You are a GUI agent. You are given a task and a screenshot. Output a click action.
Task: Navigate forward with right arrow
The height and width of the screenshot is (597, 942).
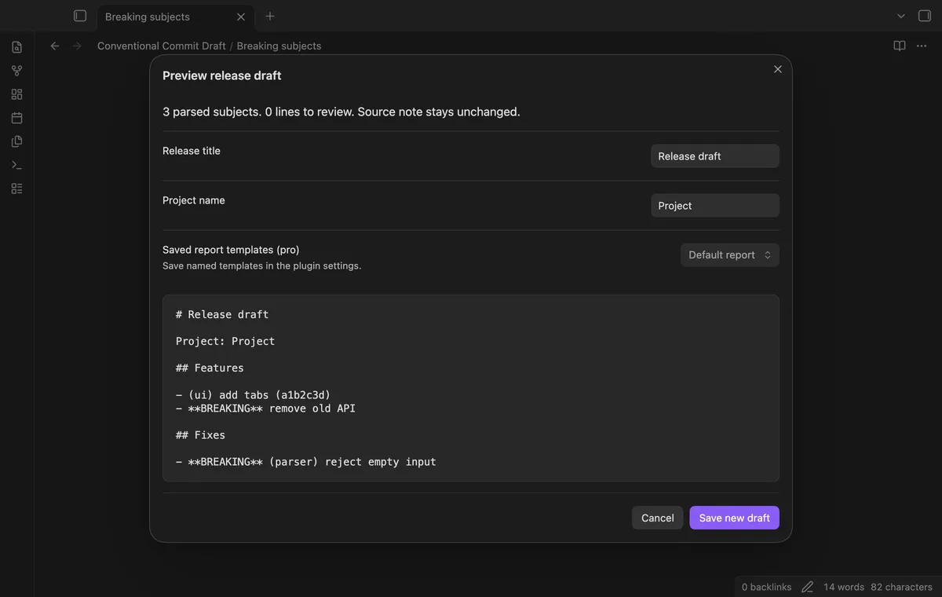pyautogui.click(x=77, y=46)
